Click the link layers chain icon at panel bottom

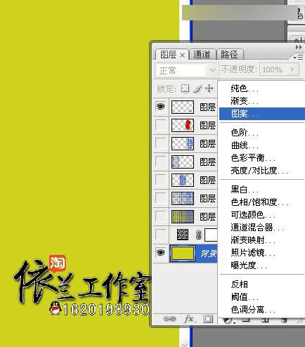(x=169, y=319)
